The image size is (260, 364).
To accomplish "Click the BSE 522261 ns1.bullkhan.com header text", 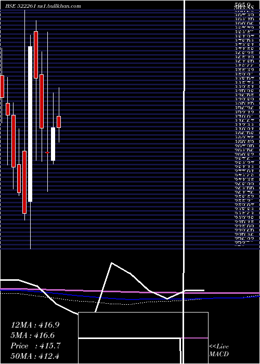I will coord(43,6).
